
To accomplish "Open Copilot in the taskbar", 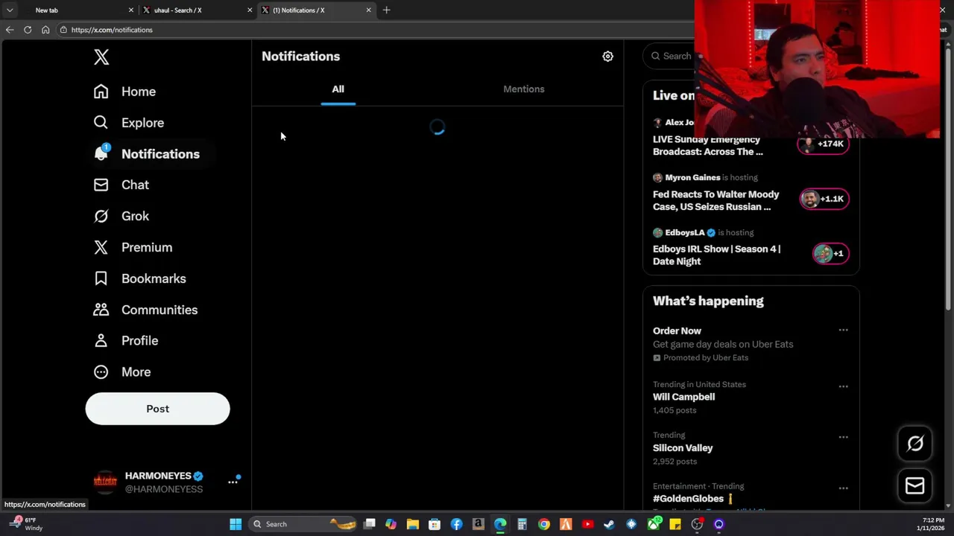I will pyautogui.click(x=391, y=524).
